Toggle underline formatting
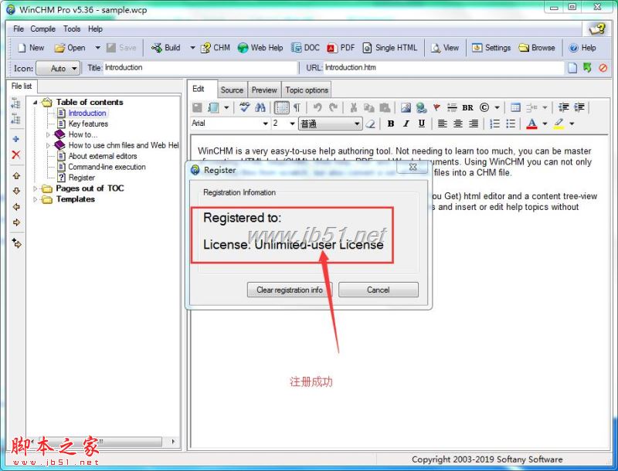This screenshot has height=471, width=618. 421,124
